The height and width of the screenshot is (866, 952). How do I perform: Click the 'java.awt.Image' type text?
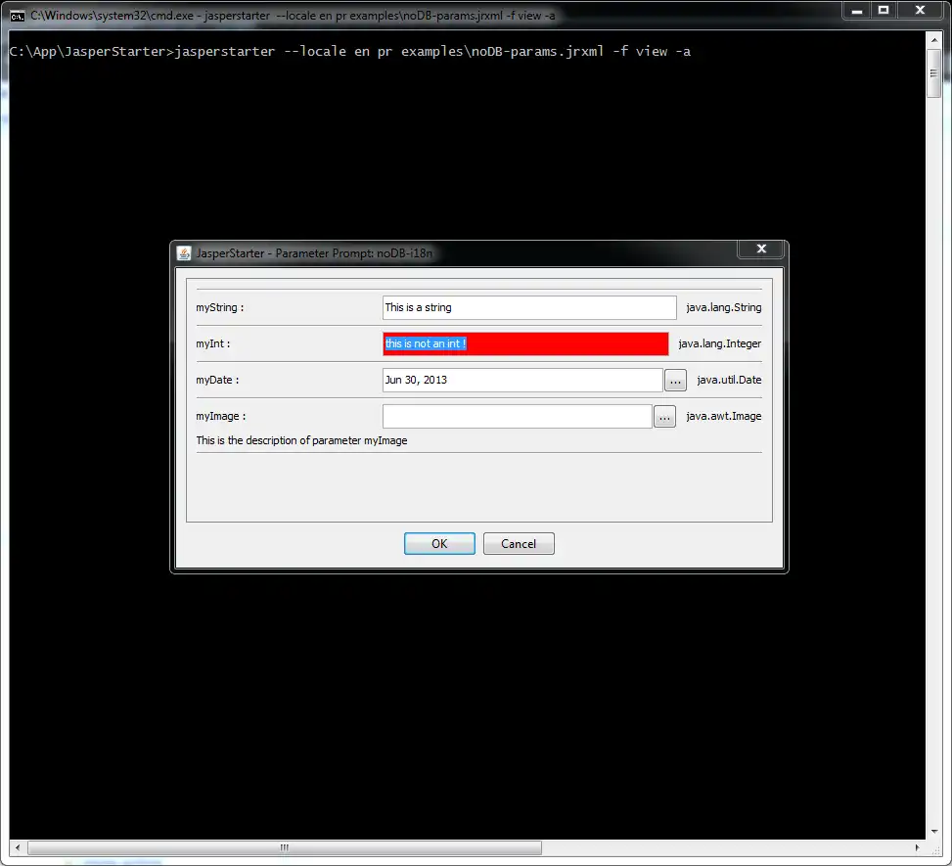click(724, 417)
